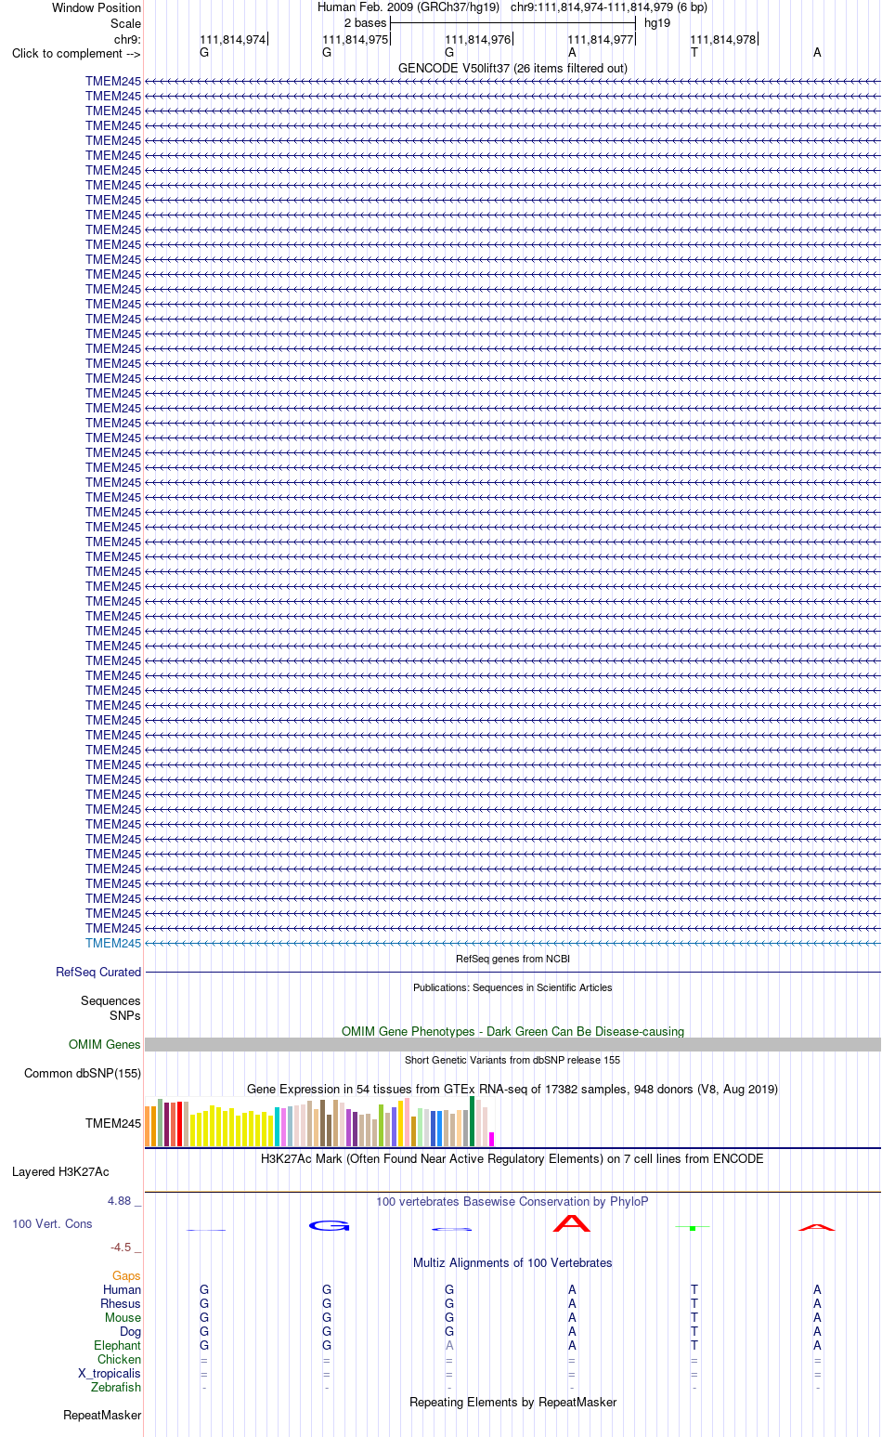Open '100 vertebrates Basewise Conservation by PhyloP' title
882x1437 pixels.
coord(512,1202)
